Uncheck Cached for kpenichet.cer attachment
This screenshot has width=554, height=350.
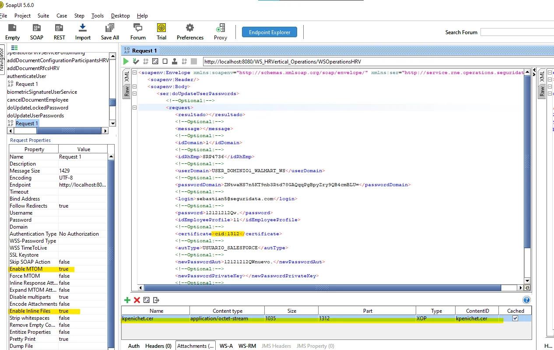[515, 318]
